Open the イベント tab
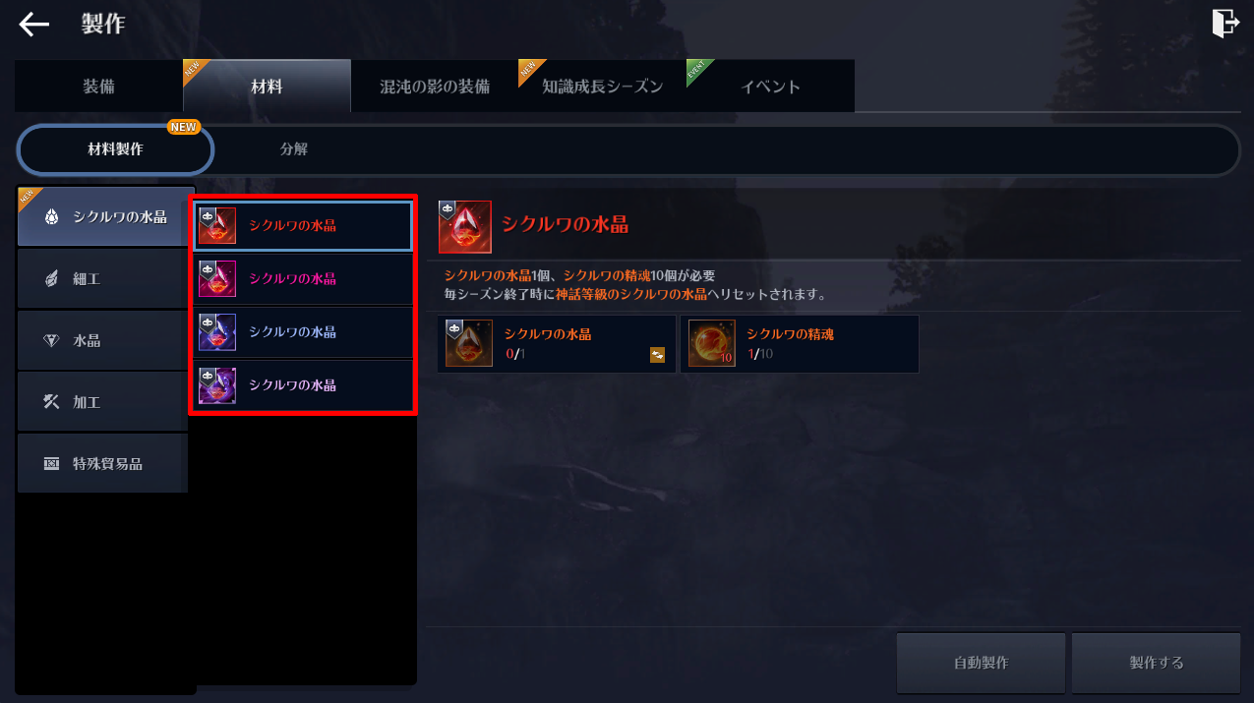The image size is (1254, 703). pyautogui.click(x=770, y=87)
